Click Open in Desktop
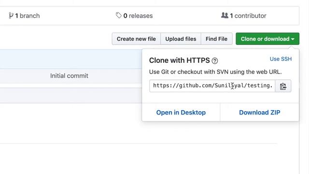 pyautogui.click(x=181, y=113)
